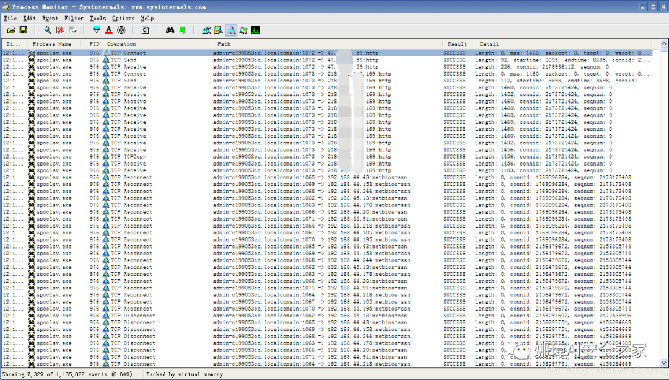Click the Detail cell showing Length: 1432

click(544, 143)
